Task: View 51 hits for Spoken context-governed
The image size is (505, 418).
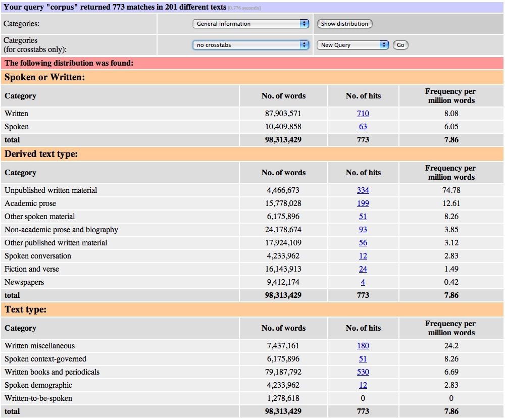Action: [363, 359]
